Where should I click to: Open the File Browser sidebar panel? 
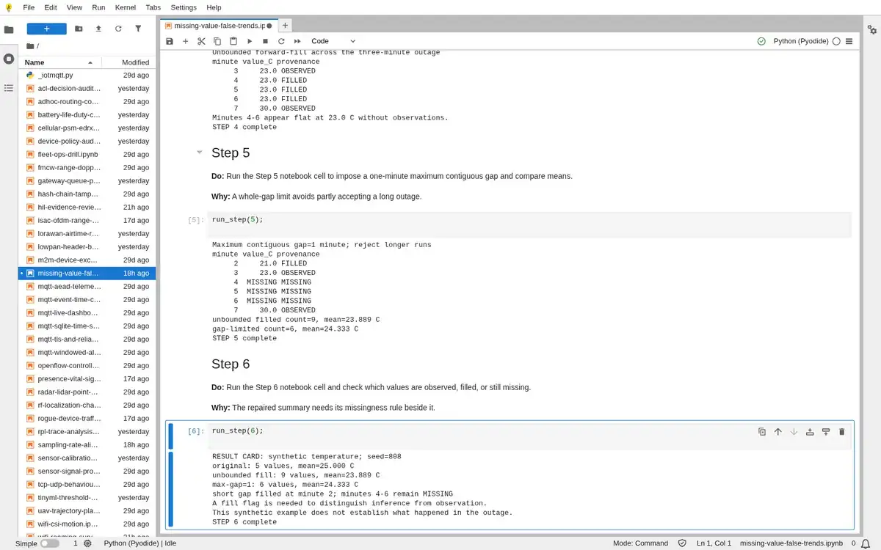point(9,29)
